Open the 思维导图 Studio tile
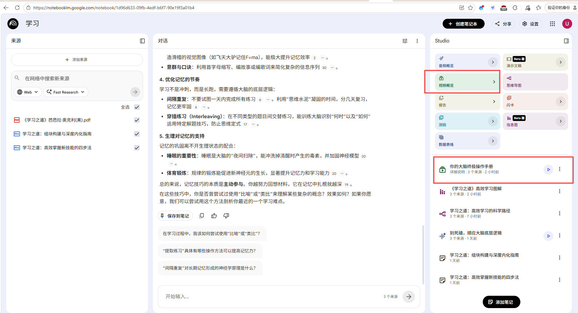The height and width of the screenshot is (313, 578). [535, 82]
